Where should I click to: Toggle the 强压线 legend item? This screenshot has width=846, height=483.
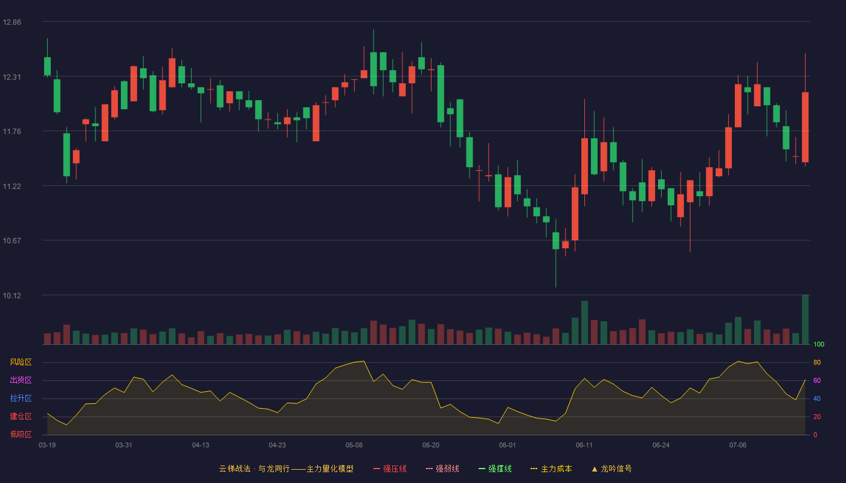pyautogui.click(x=390, y=469)
